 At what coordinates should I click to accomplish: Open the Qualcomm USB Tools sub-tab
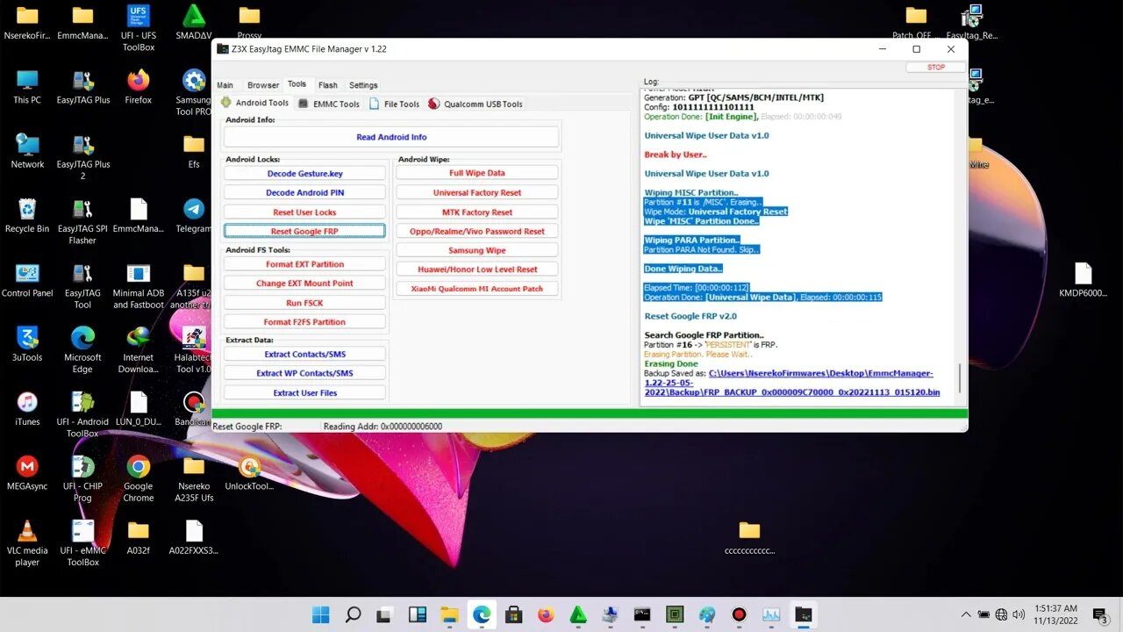(x=476, y=104)
